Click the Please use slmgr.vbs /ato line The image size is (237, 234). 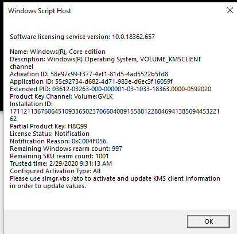(x=115, y=178)
